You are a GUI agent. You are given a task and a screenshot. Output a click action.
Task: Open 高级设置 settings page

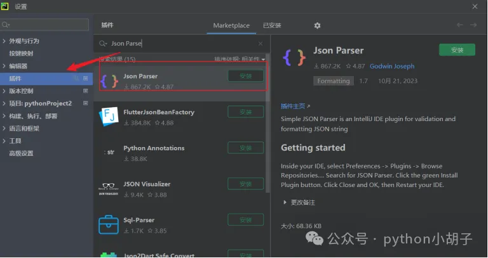tap(21, 153)
